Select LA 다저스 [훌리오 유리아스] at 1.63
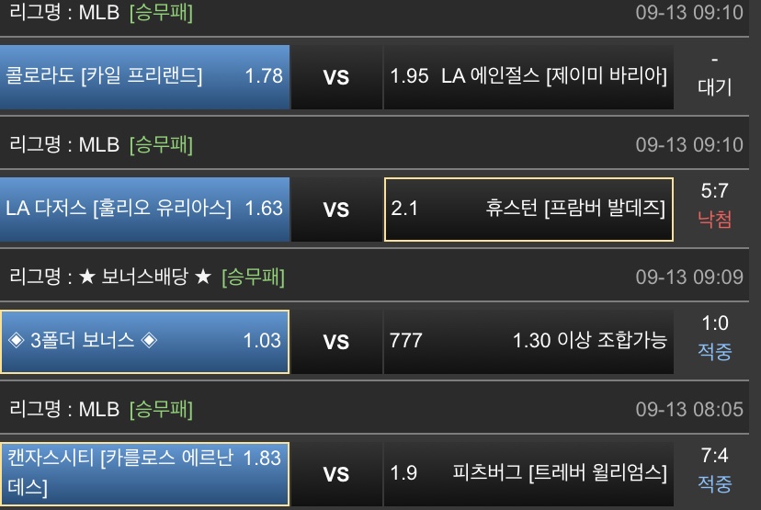The image size is (761, 510). pos(144,209)
